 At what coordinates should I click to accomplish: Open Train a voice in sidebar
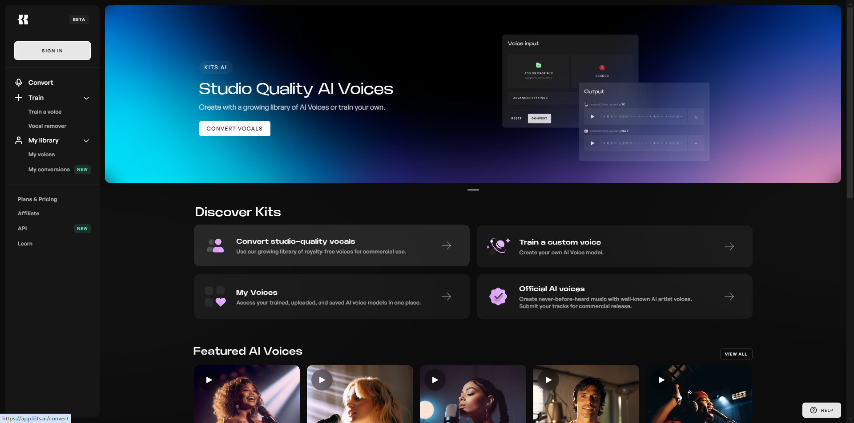coord(45,112)
